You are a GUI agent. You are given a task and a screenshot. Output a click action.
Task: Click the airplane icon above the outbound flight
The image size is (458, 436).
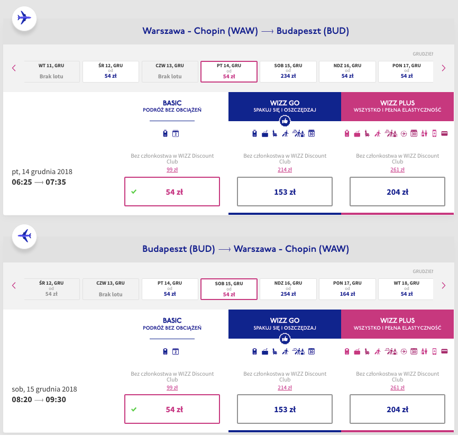tap(24, 17)
